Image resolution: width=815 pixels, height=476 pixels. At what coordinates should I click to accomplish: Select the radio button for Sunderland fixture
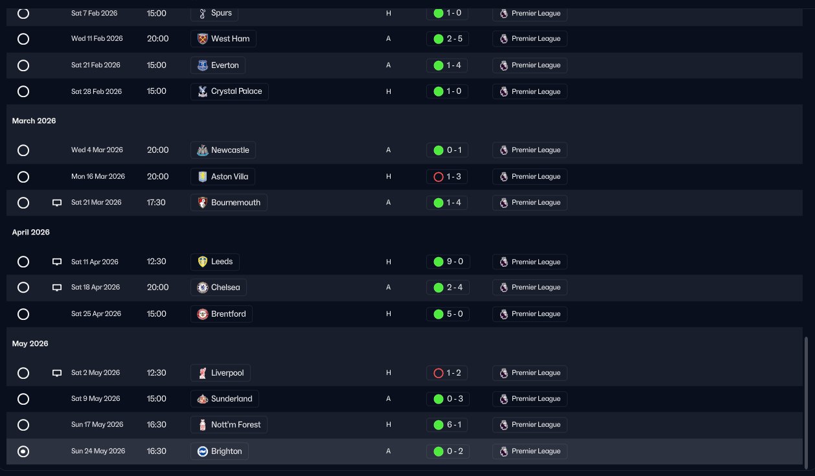[x=23, y=399]
